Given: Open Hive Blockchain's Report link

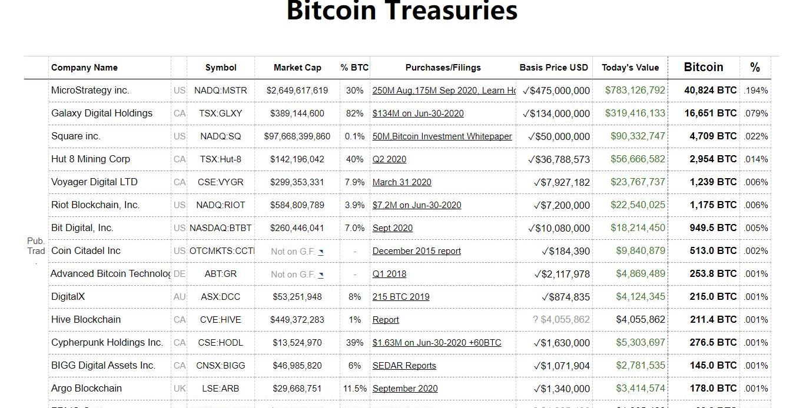Looking at the screenshot, I should coord(386,320).
